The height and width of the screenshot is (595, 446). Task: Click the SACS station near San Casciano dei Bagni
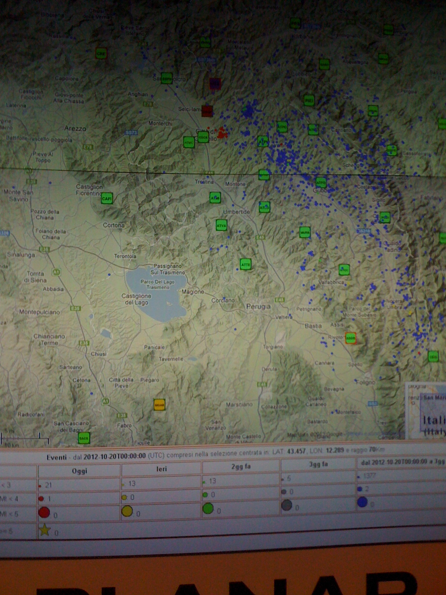pyautogui.click(x=84, y=438)
